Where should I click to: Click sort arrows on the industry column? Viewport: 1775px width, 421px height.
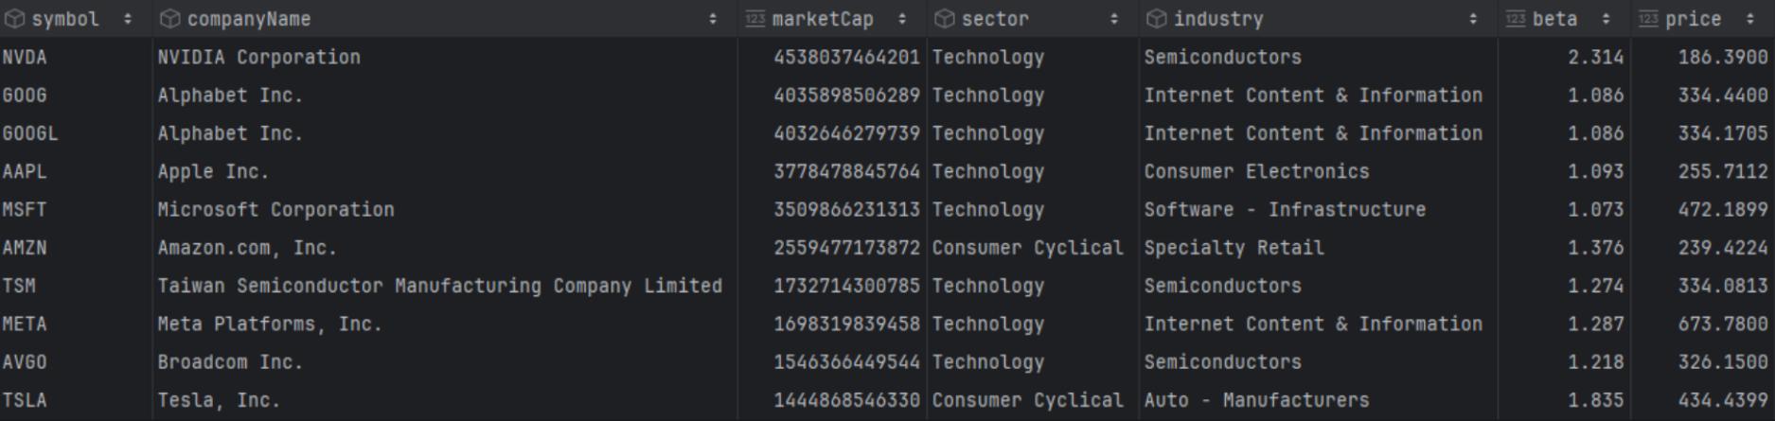point(1473,19)
